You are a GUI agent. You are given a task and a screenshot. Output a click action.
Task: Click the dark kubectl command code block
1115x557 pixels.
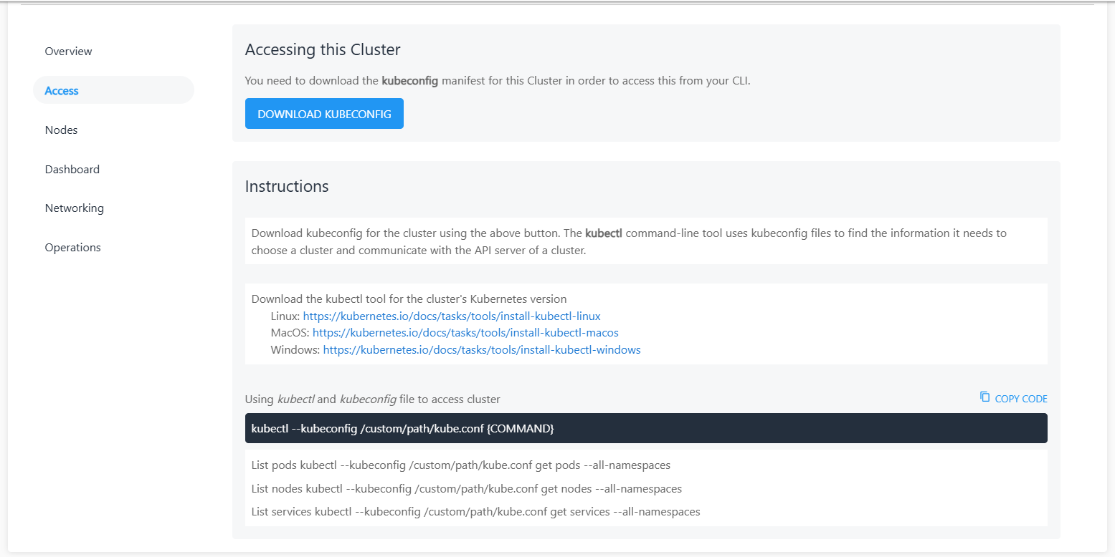point(645,428)
